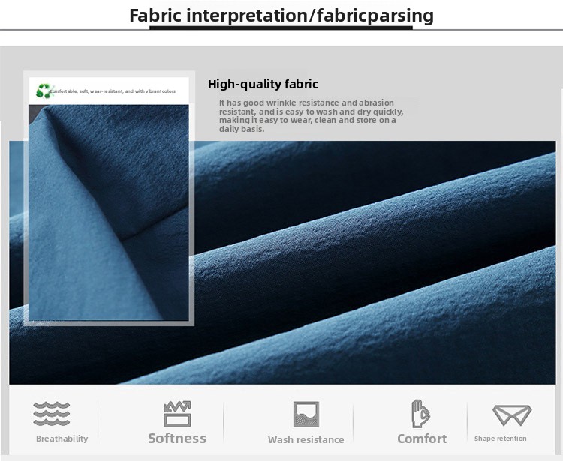
Task: Click the Shape retention text label
Action: 501,439
